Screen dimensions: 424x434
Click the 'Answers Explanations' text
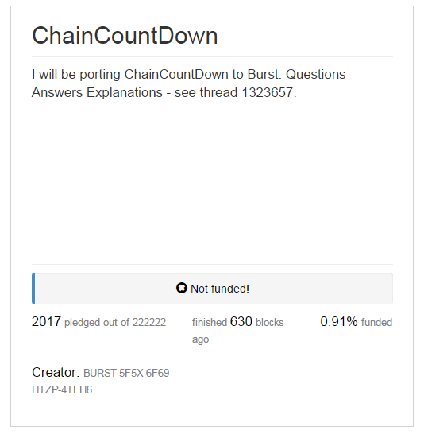(x=97, y=92)
